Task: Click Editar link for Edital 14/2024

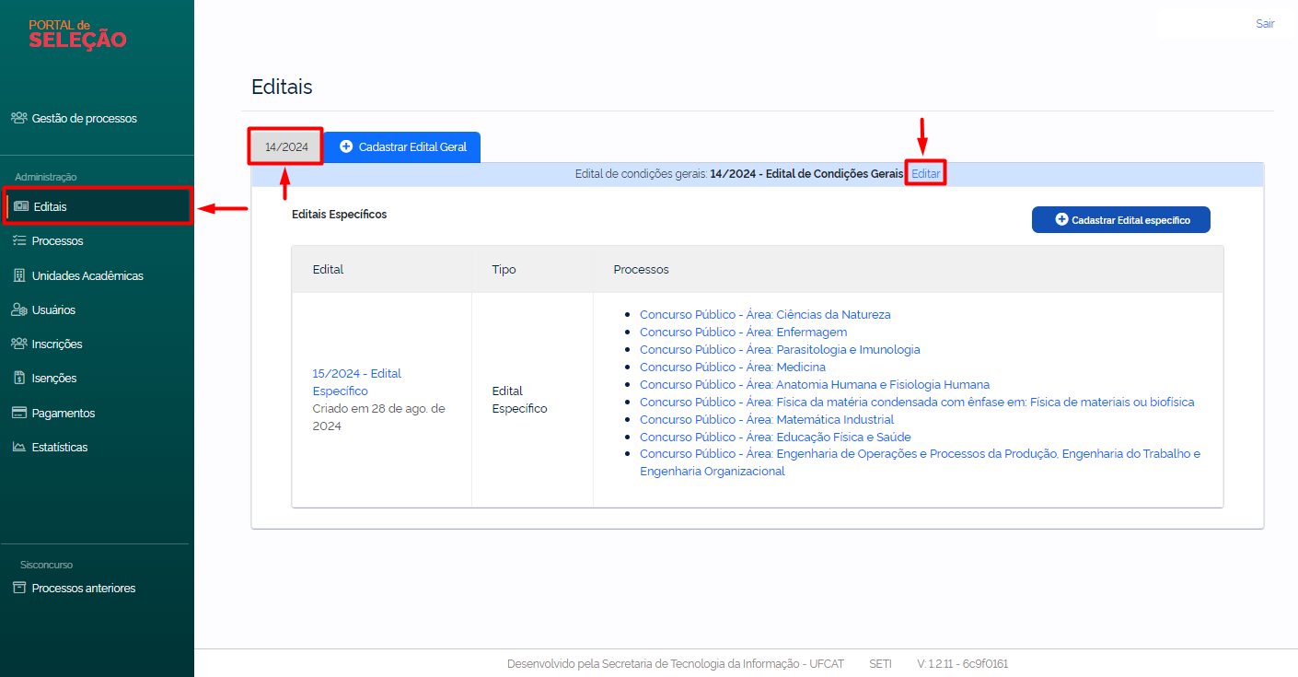Action: pos(926,173)
